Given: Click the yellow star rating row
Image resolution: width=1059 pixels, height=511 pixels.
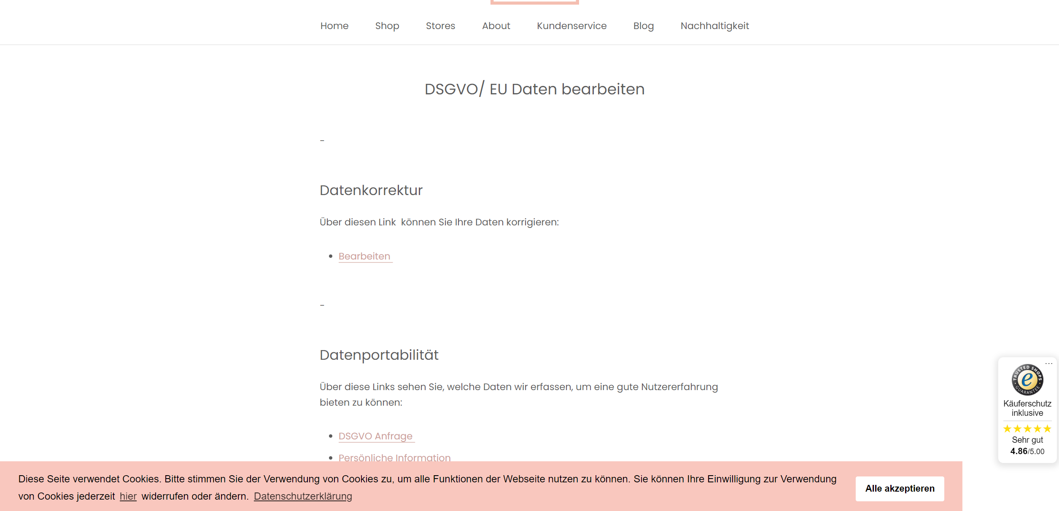Looking at the screenshot, I should pos(1027,429).
